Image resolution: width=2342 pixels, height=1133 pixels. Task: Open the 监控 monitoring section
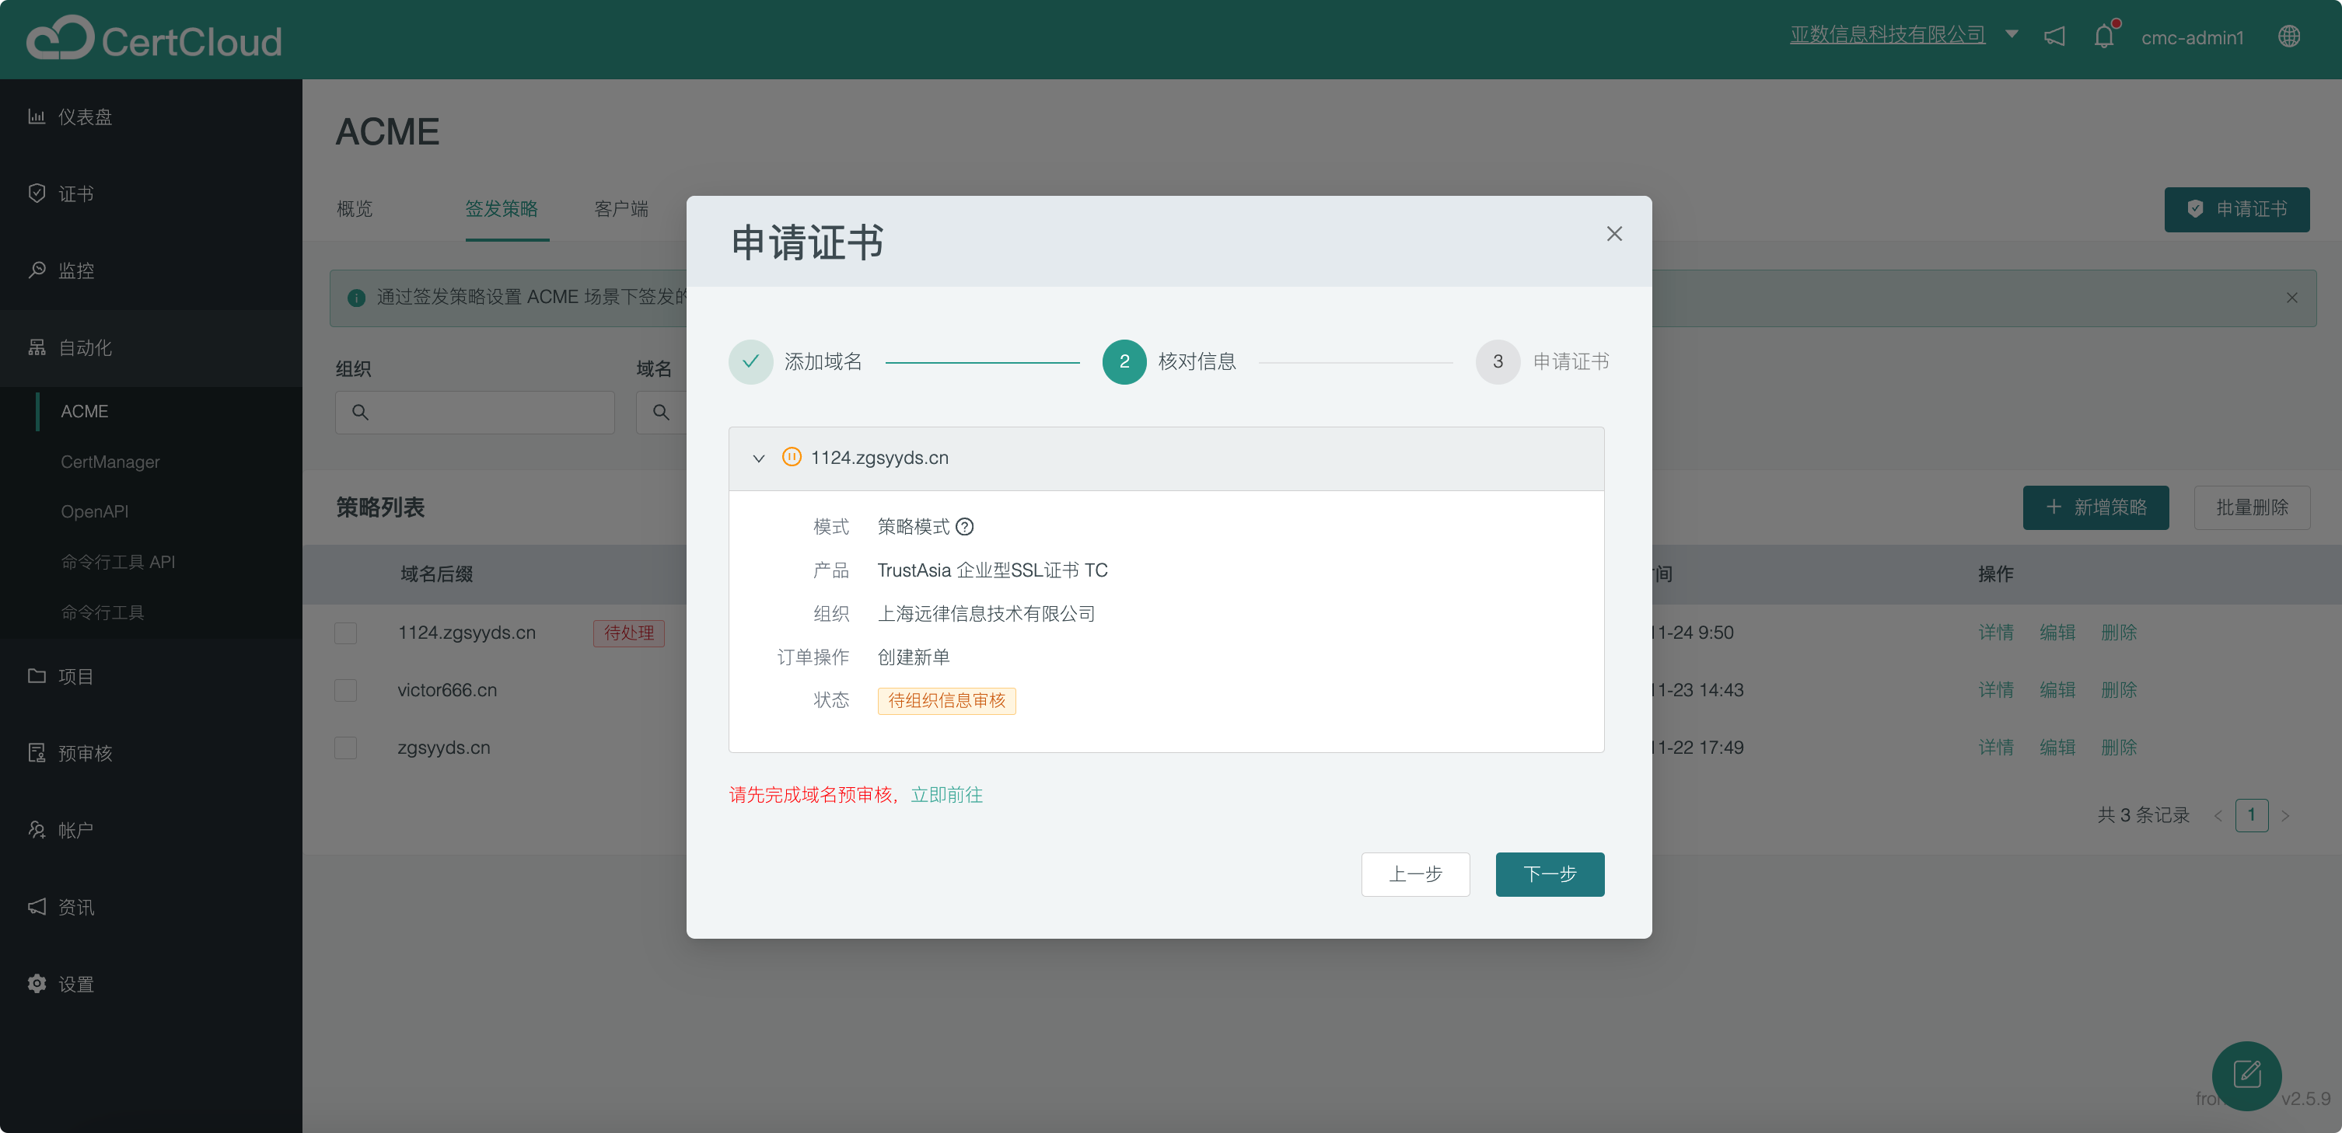[x=76, y=270]
